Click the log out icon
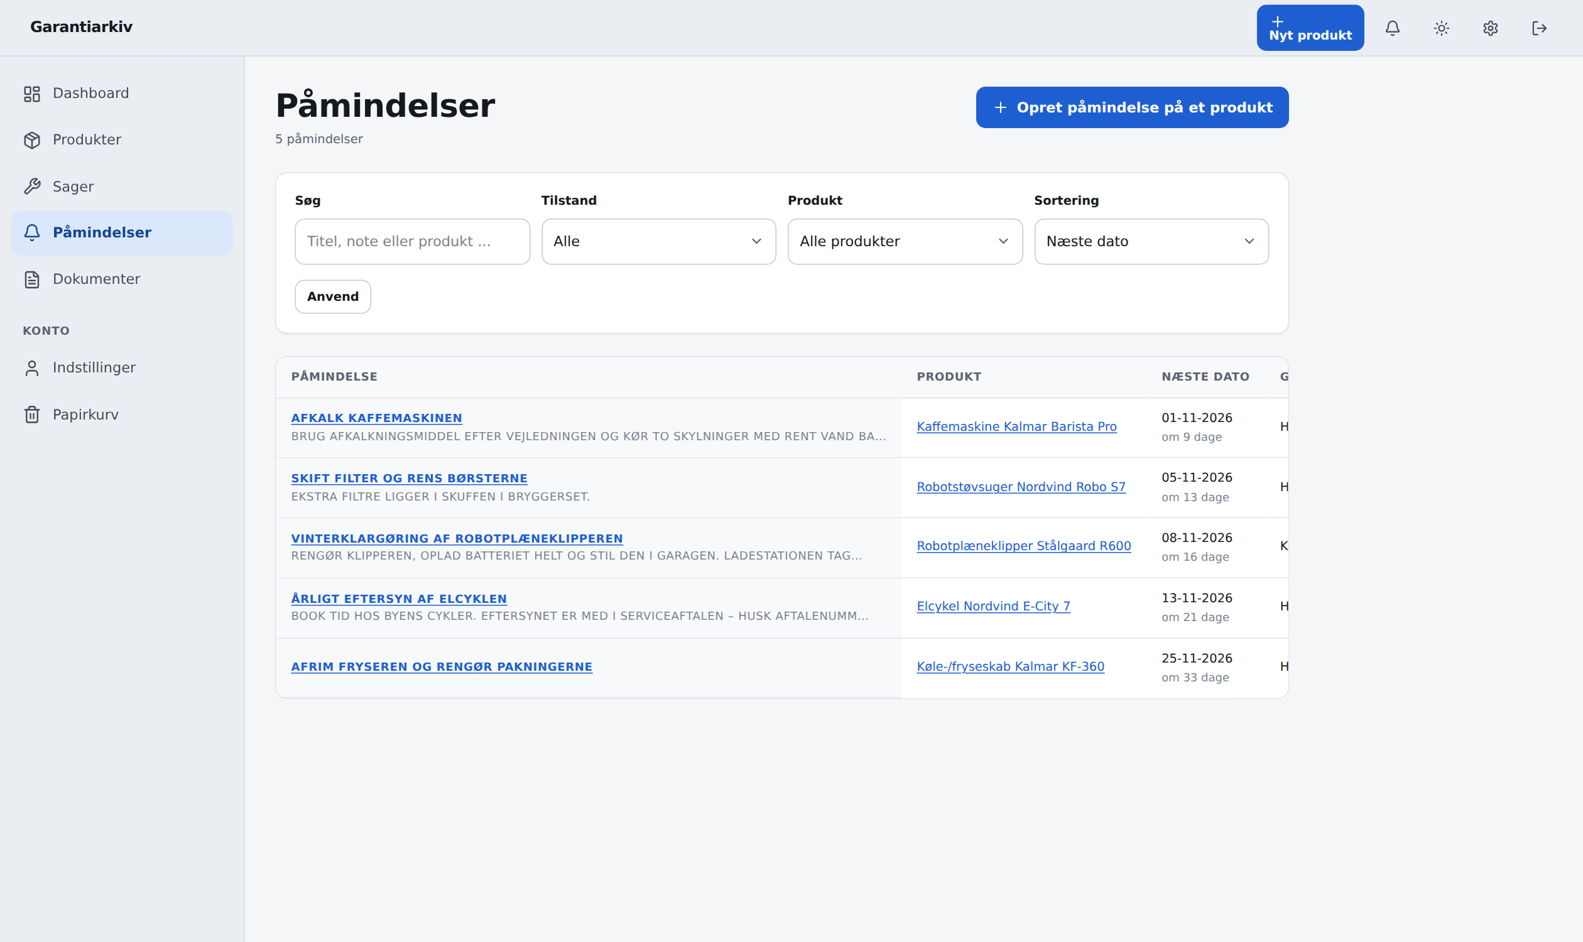 (1539, 28)
